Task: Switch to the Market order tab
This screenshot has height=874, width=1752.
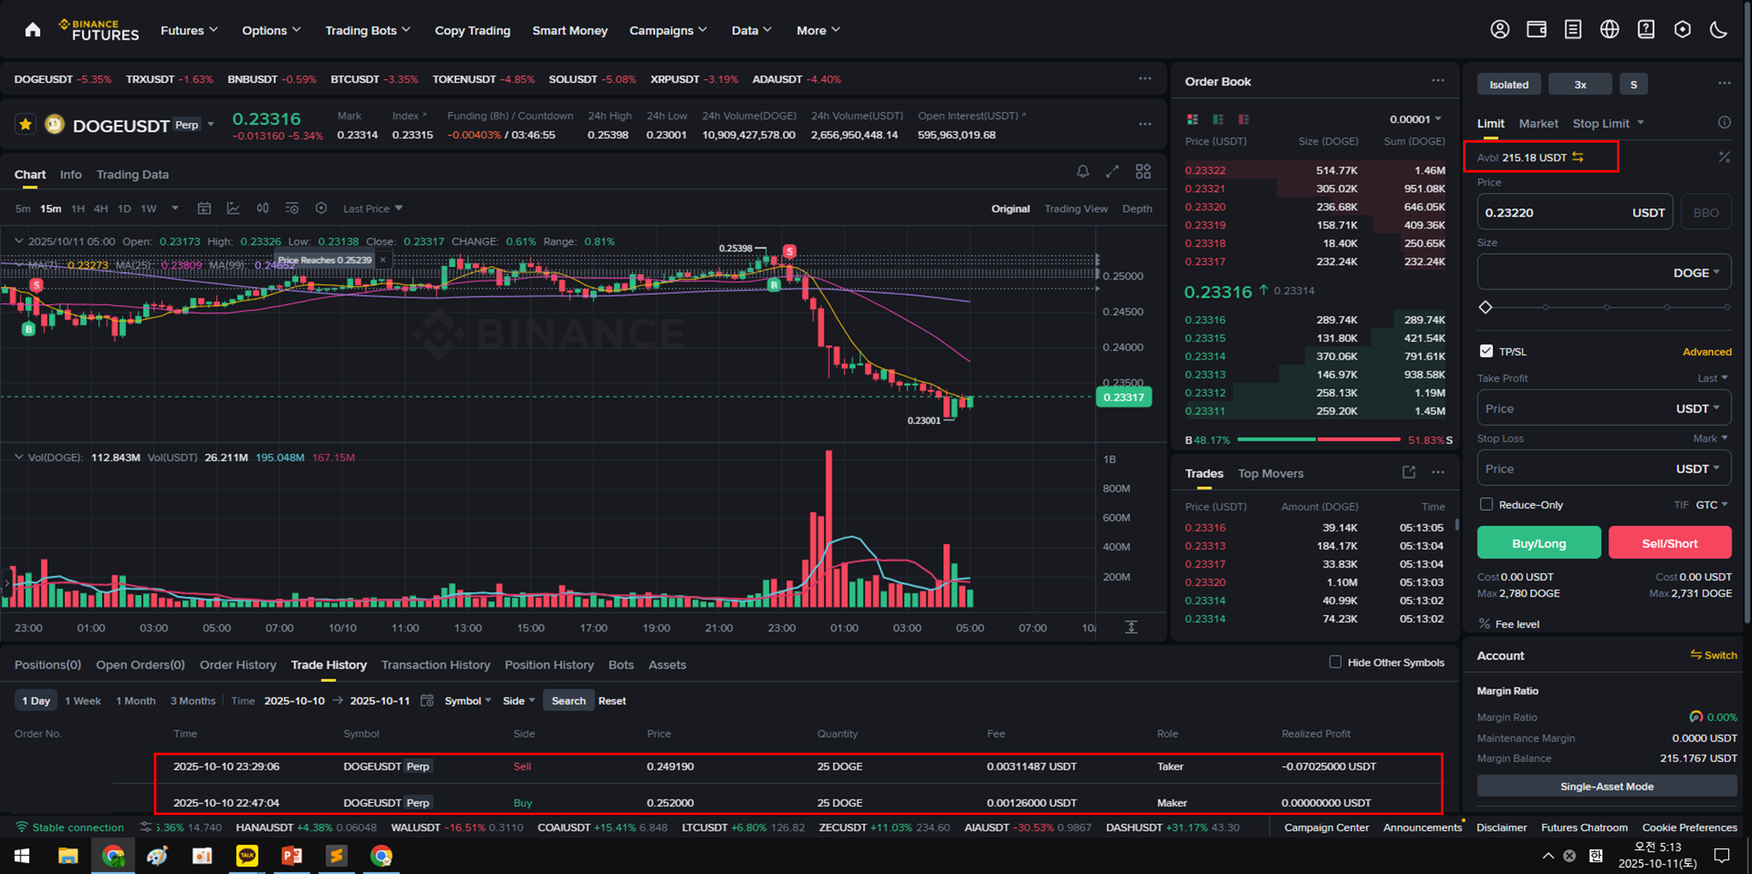Action: click(x=1538, y=123)
